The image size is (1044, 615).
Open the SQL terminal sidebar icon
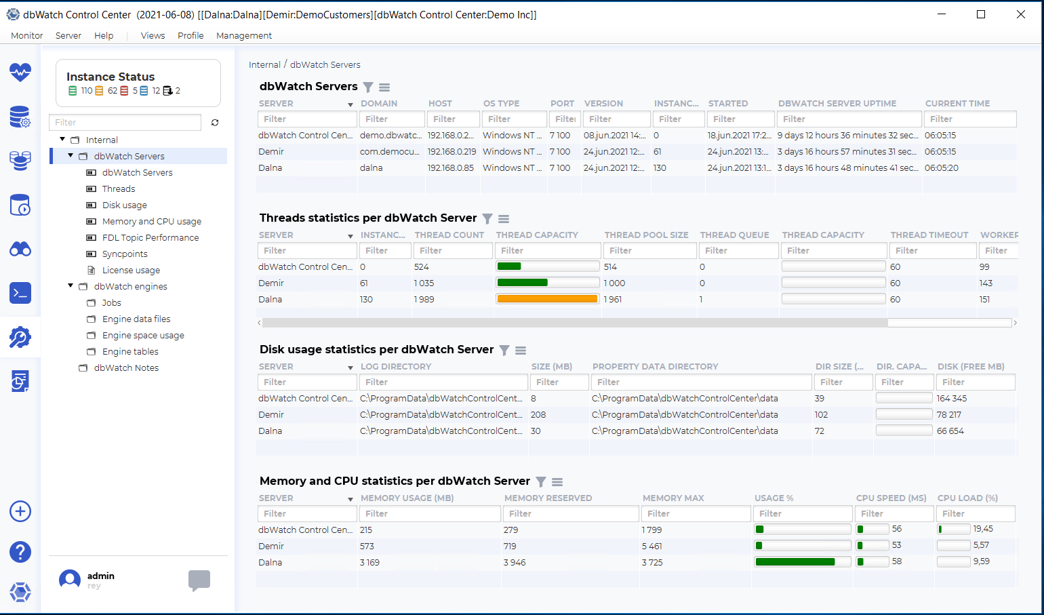20,293
